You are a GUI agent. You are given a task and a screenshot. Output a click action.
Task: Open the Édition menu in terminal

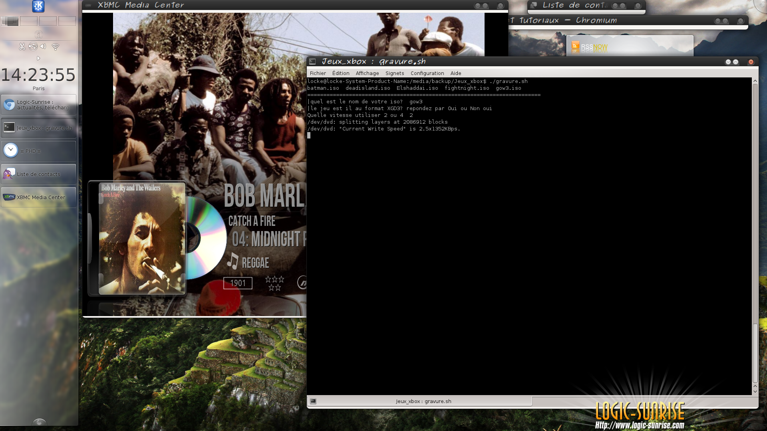click(x=341, y=73)
